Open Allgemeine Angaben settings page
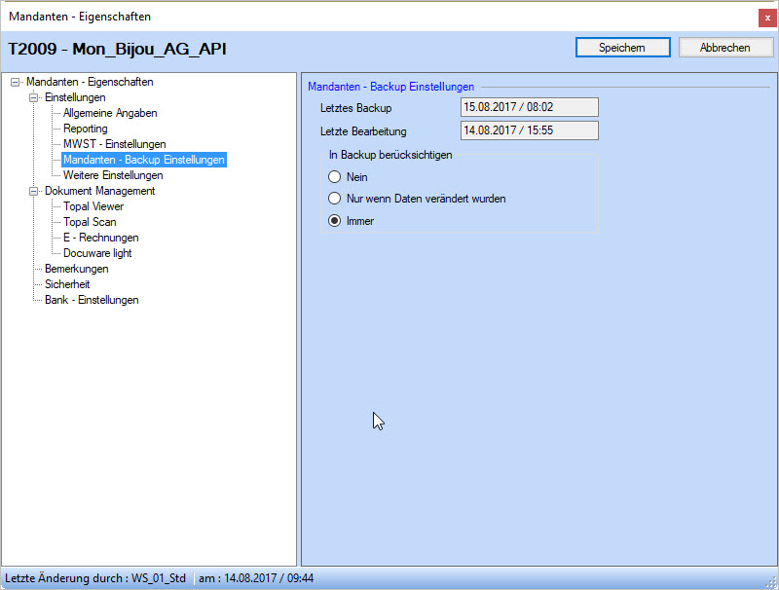Screen dimensions: 779x590 pos(110,113)
